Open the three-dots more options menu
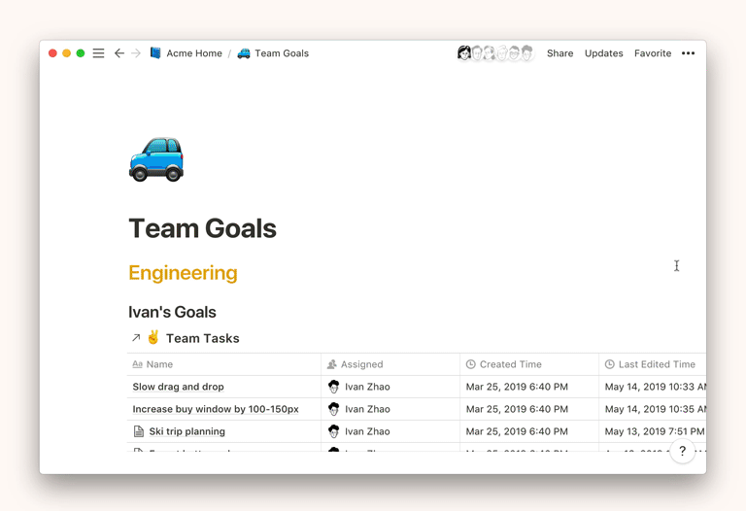Viewport: 746px width, 511px height. tap(688, 53)
